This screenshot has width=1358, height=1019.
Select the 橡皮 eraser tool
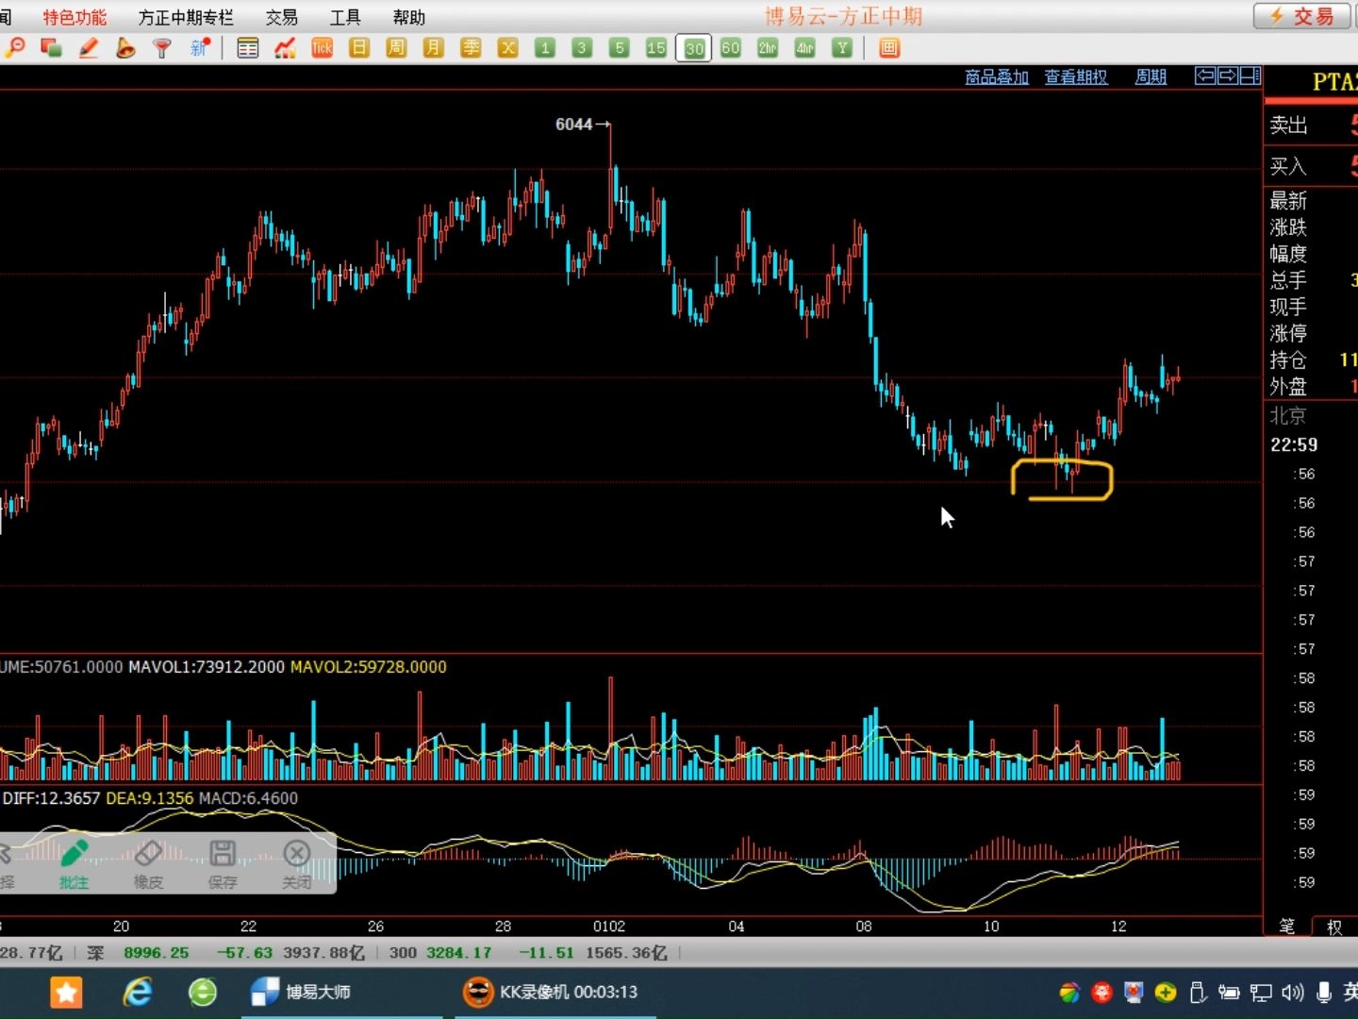click(148, 863)
